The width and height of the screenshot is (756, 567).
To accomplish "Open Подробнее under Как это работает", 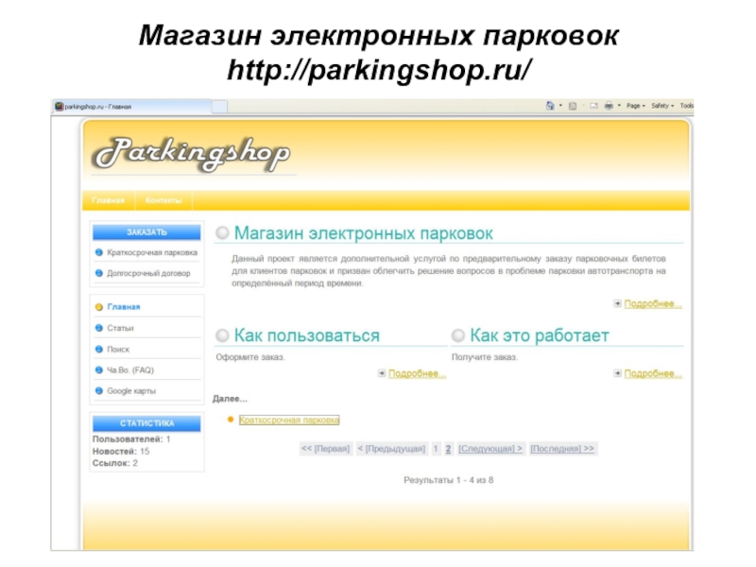I will 653,373.
